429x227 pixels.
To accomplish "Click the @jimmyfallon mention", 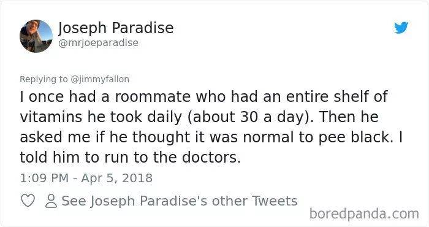I will 100,79.
